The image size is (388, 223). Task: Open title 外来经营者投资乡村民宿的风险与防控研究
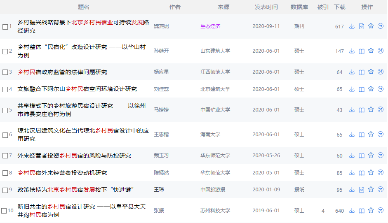74,156
